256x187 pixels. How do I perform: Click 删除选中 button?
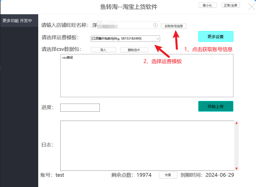tap(134, 50)
